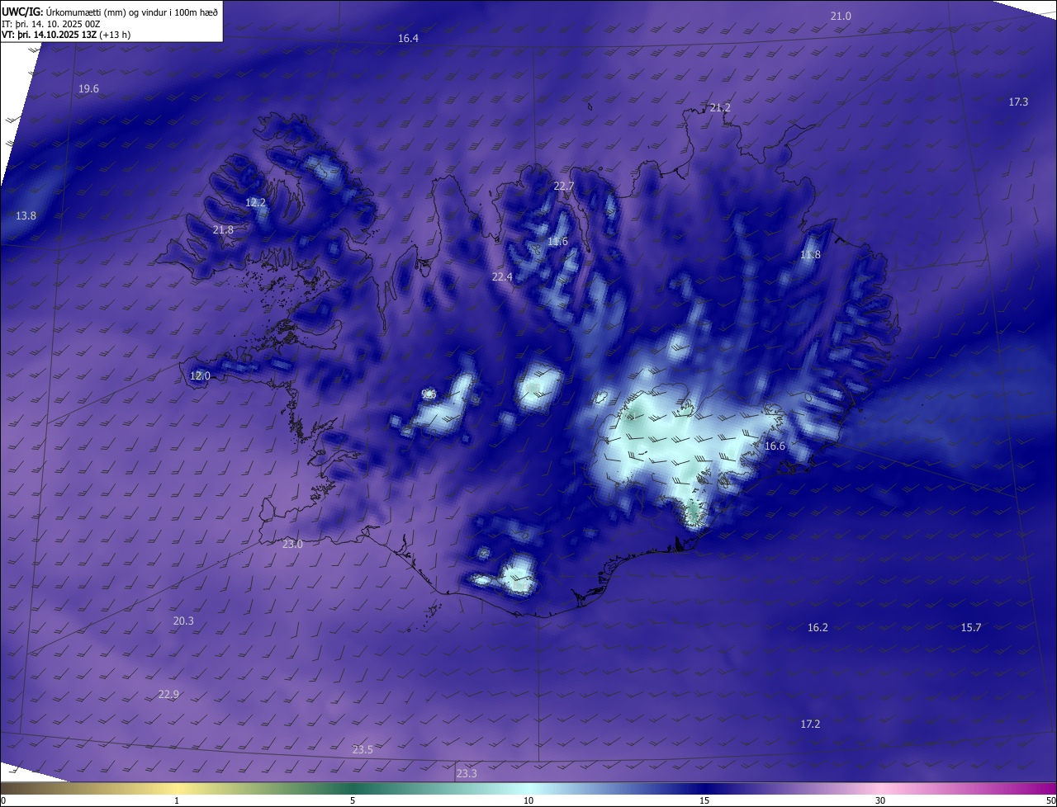Click the 23.5 value label
This screenshot has width=1057, height=807.
(363, 750)
